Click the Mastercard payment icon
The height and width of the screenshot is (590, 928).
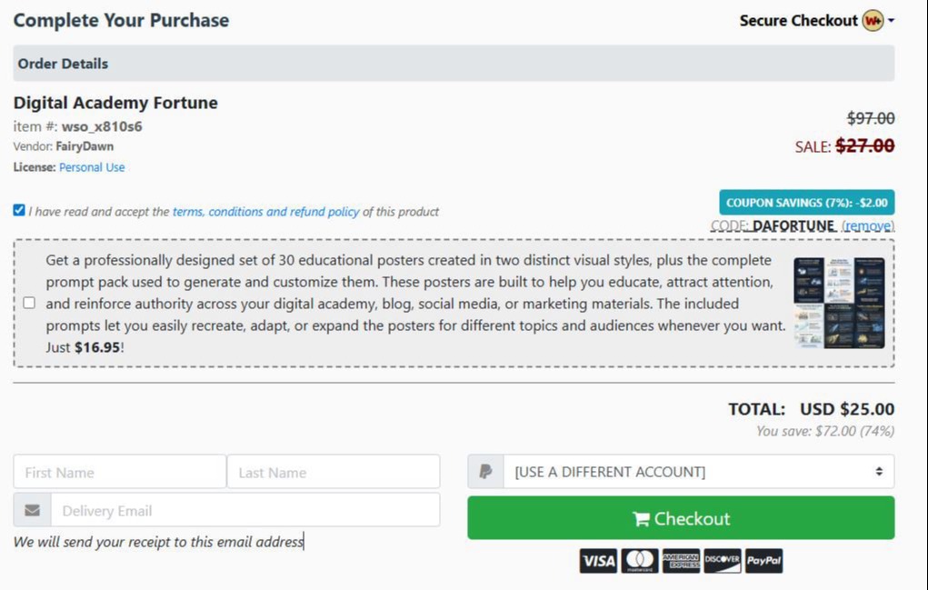[638, 561]
